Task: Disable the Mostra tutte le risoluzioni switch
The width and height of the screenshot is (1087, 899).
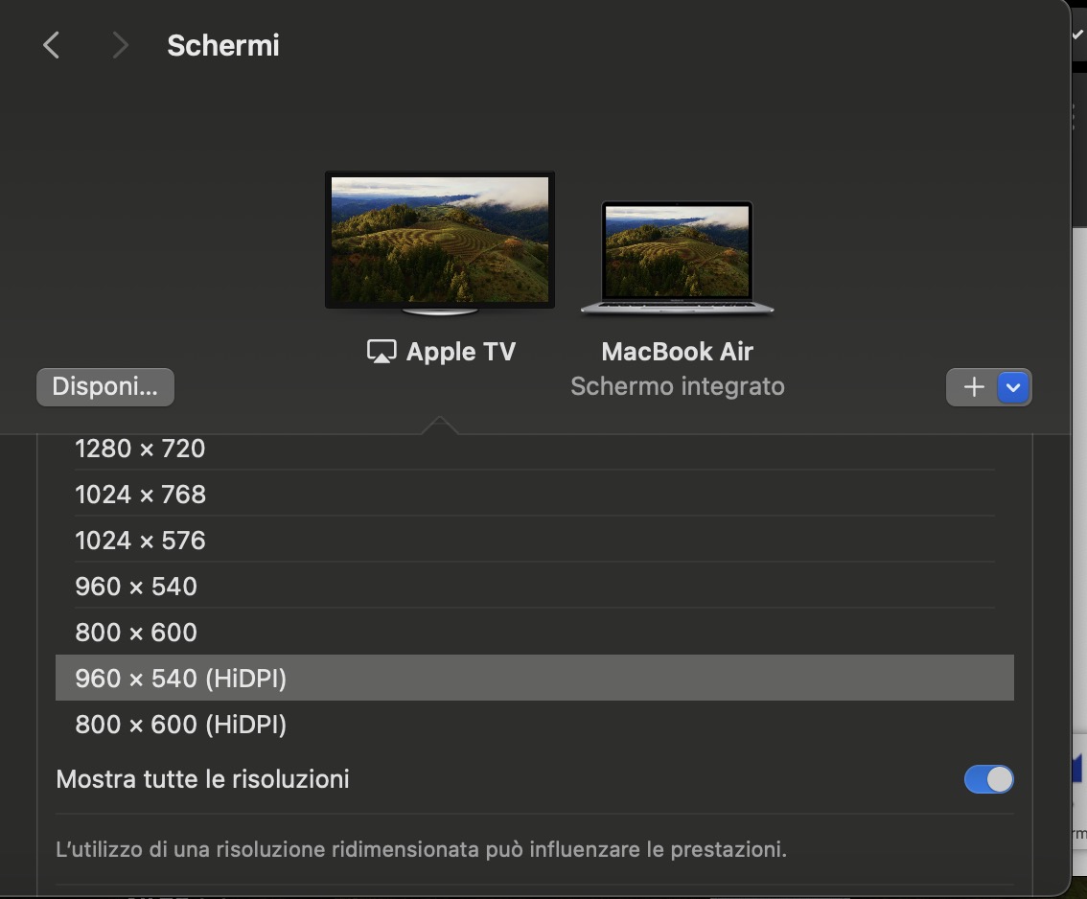Action: point(988,779)
